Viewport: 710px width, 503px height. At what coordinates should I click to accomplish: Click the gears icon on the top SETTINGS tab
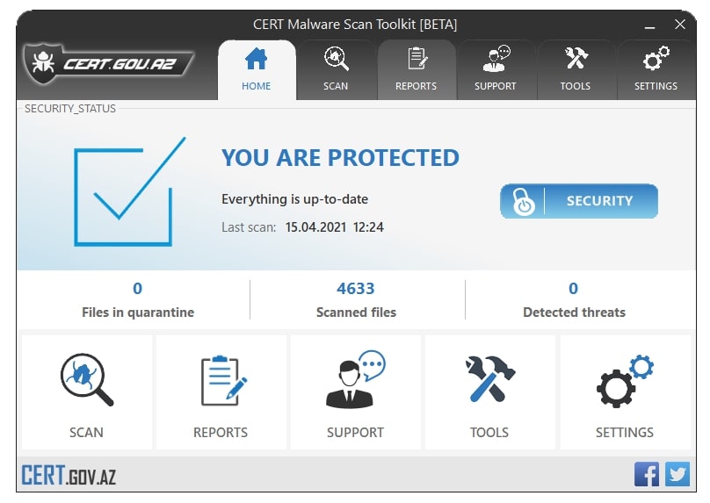pyautogui.click(x=656, y=58)
